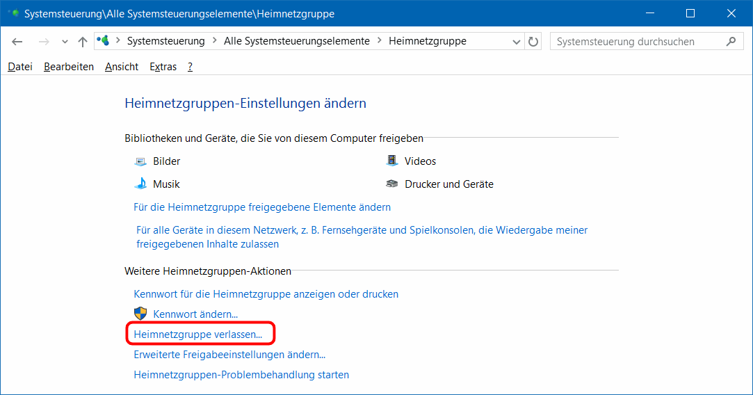Image resolution: width=753 pixels, height=395 pixels.
Task: Open Kennwort für die Heimnetzgruppe anzeigen link
Action: (266, 294)
